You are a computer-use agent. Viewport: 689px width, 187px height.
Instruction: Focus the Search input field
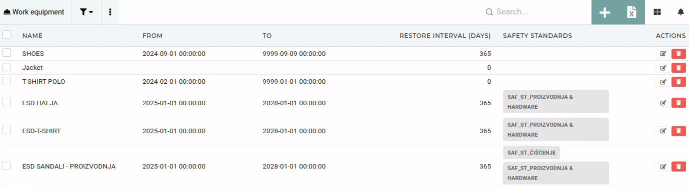pyautogui.click(x=537, y=11)
